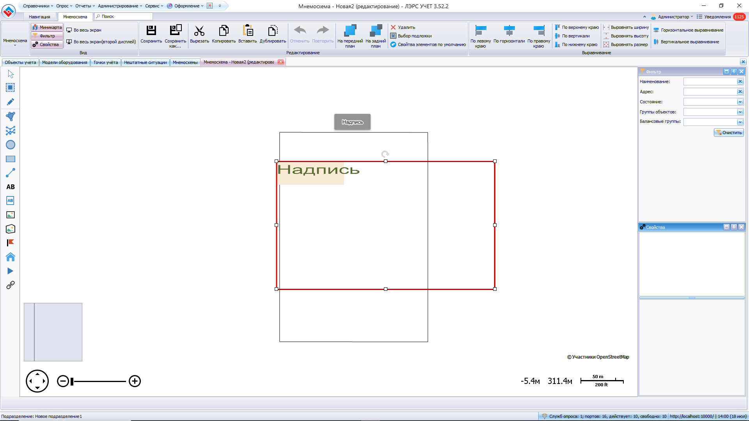Select the circle shape tool
749x421 pixels.
coord(11,145)
